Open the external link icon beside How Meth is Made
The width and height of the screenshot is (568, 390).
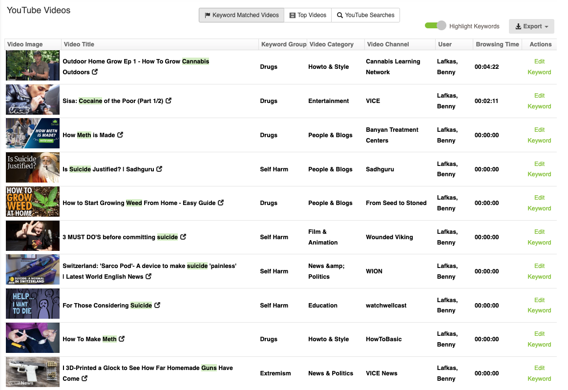click(x=121, y=135)
